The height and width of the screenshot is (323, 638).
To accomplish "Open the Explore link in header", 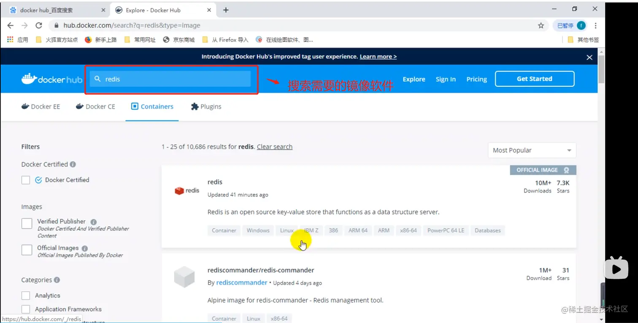I will pyautogui.click(x=414, y=79).
